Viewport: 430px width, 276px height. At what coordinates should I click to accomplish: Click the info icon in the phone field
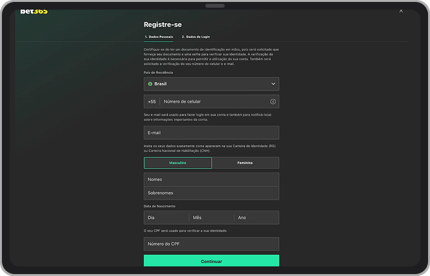273,101
